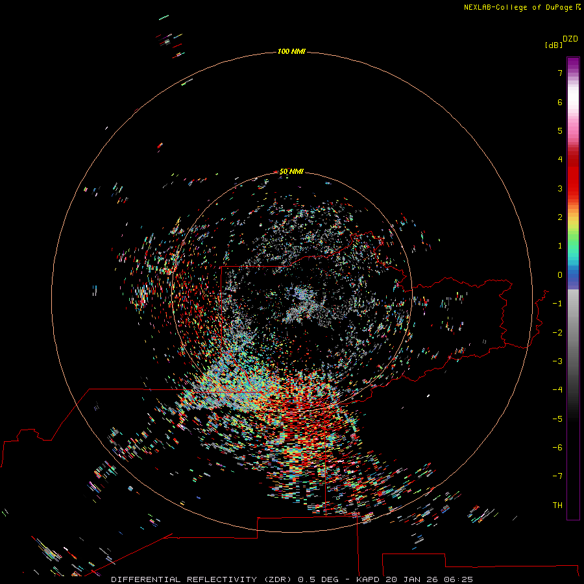
Task: Click the DZD label above color scale
Action: 570,39
